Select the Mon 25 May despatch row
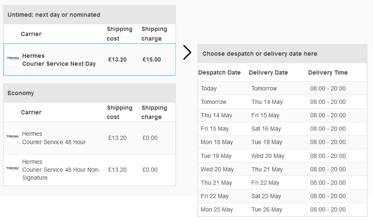 pos(282,209)
